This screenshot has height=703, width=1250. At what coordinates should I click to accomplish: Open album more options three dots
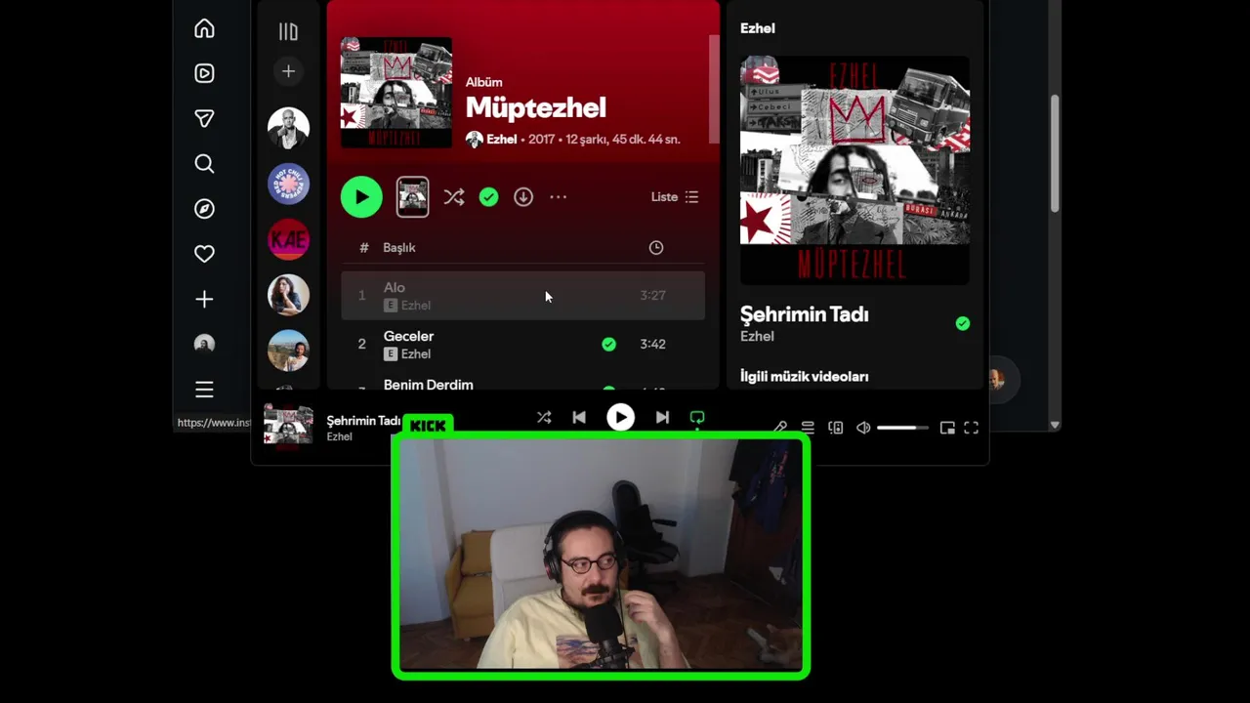pyautogui.click(x=558, y=197)
